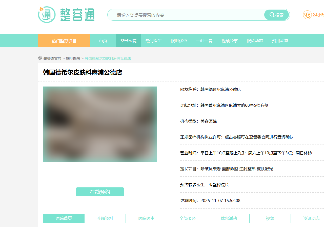Switch to 视频 tab
The height and width of the screenshot is (227, 324).
270,218
